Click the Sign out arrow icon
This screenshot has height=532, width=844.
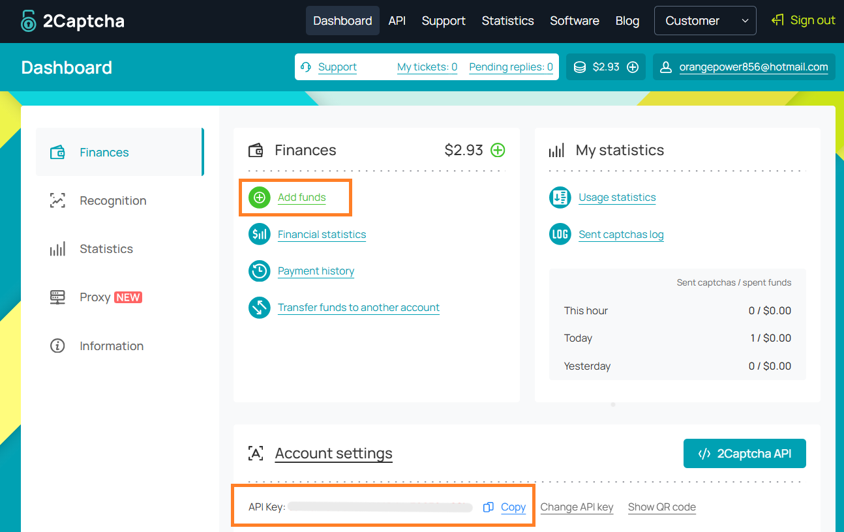777,20
